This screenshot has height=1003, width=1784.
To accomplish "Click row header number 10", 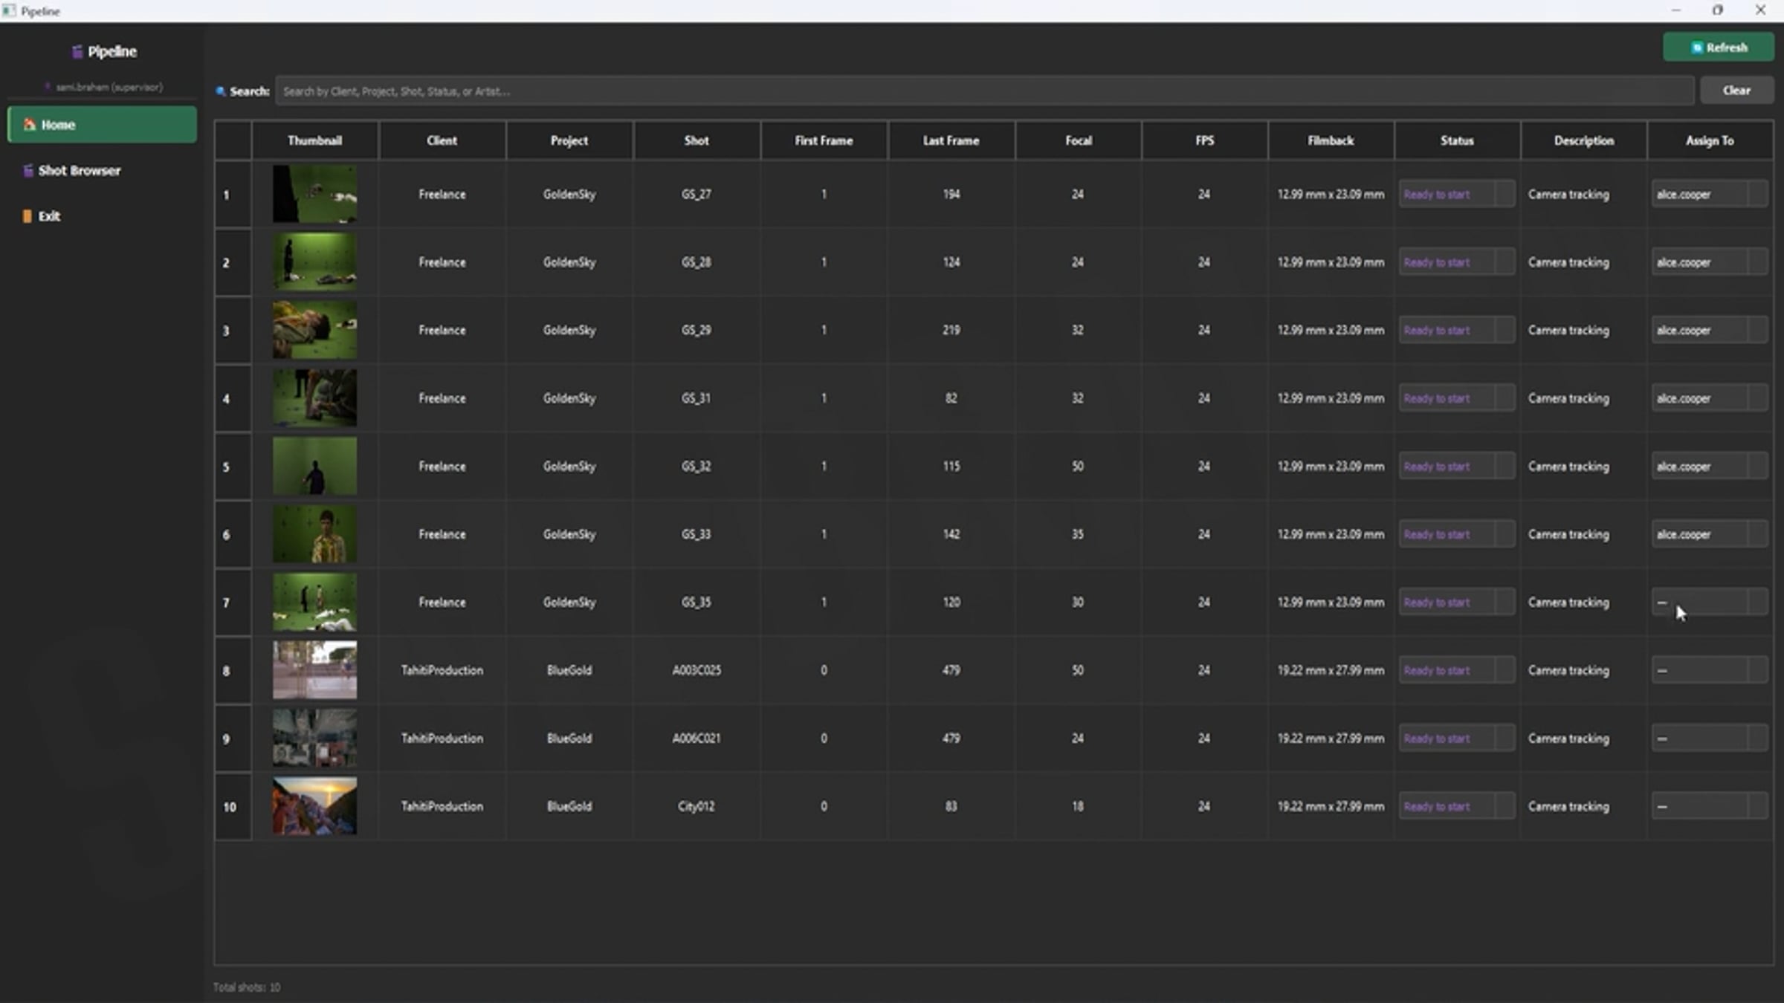I will (233, 806).
